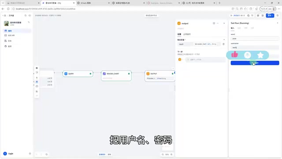The width and height of the screenshot is (282, 159).
Task: Click the username input field
Action: [x=255, y=48]
